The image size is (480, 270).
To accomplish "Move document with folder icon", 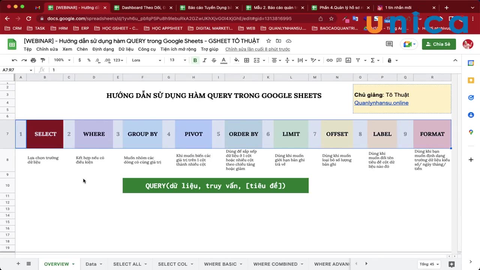I will click(279, 41).
